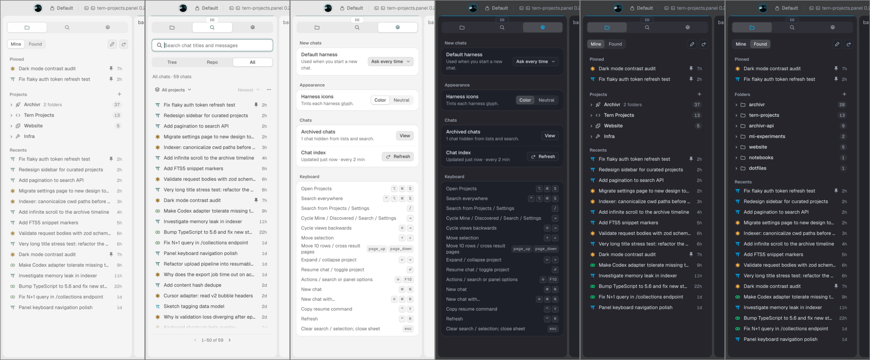
Task: Open the three-dot options icon next to Newest
Action: click(269, 90)
